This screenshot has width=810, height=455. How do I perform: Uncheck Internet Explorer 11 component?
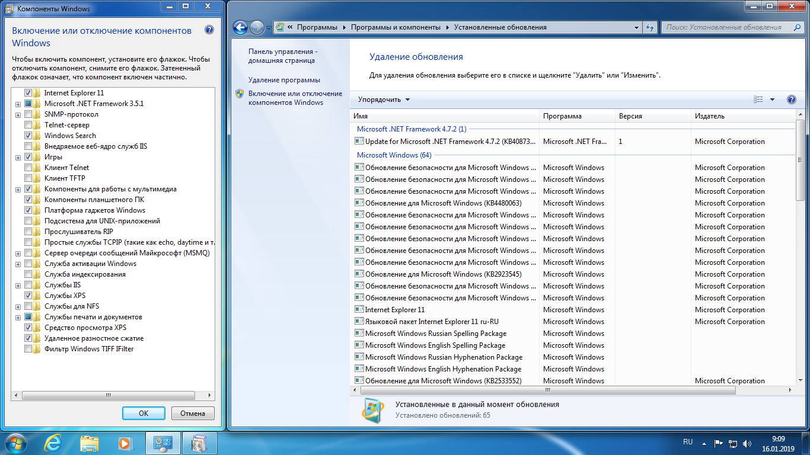[28, 93]
